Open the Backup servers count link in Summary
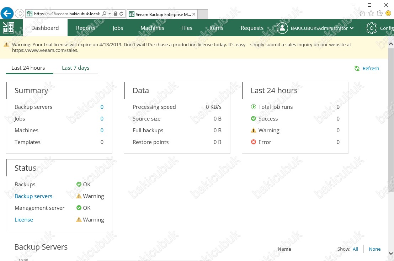The height and width of the screenshot is (261, 394). click(x=102, y=107)
